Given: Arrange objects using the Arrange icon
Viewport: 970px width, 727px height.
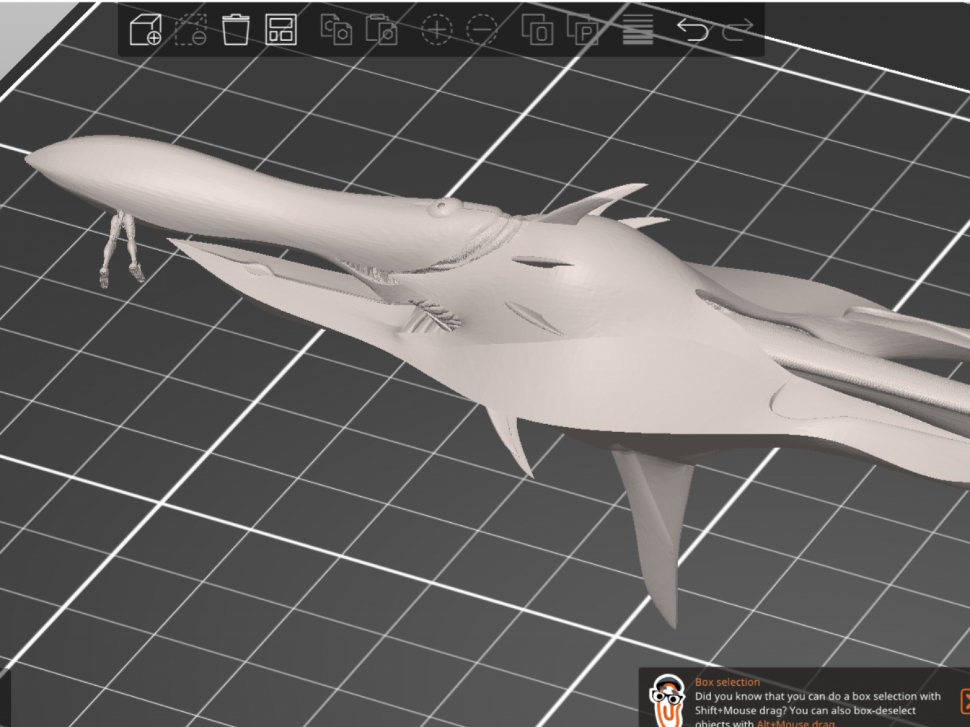Looking at the screenshot, I should (x=281, y=29).
